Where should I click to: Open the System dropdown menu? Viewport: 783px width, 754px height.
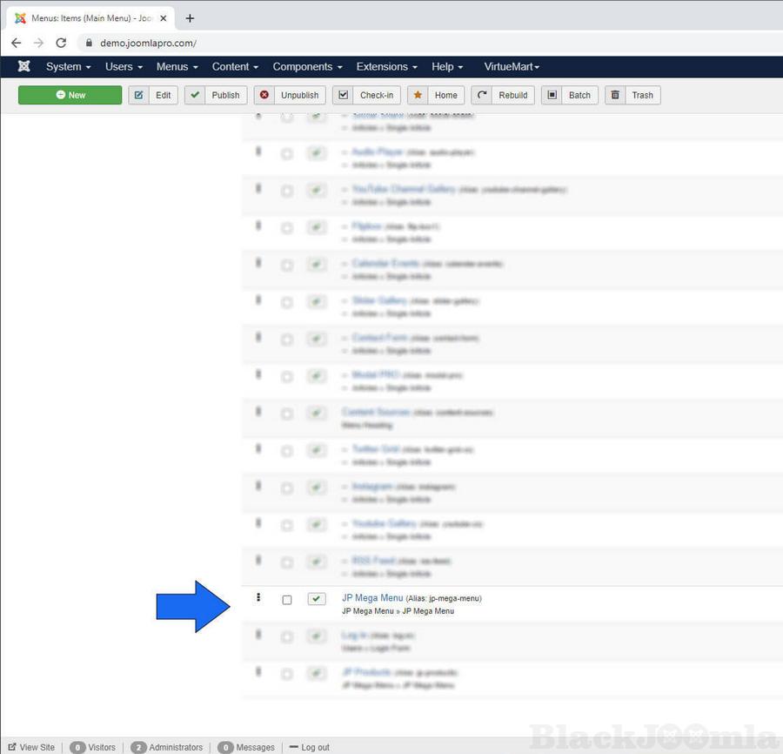coord(68,67)
